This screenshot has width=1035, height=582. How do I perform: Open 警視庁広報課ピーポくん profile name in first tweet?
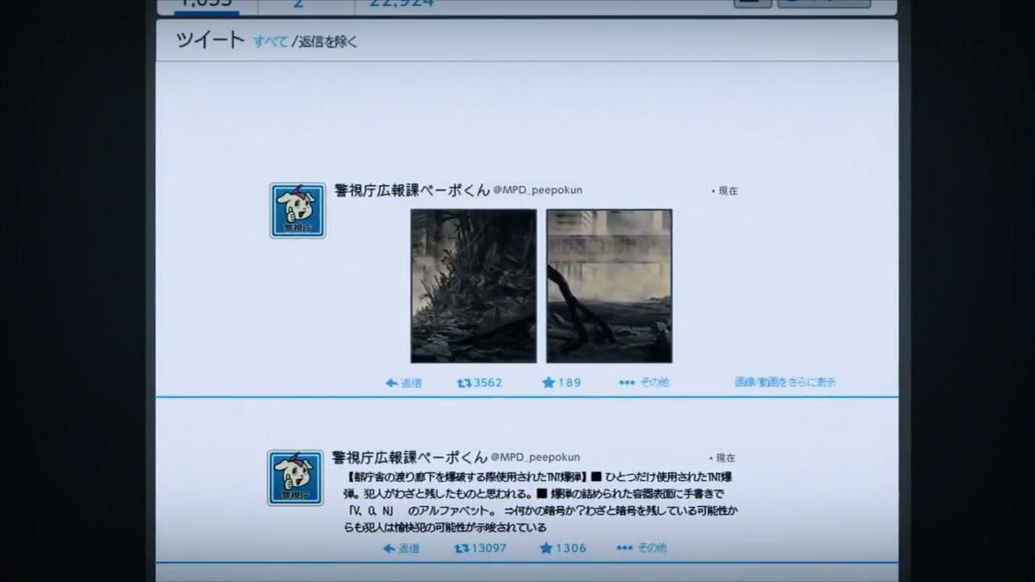coord(412,190)
